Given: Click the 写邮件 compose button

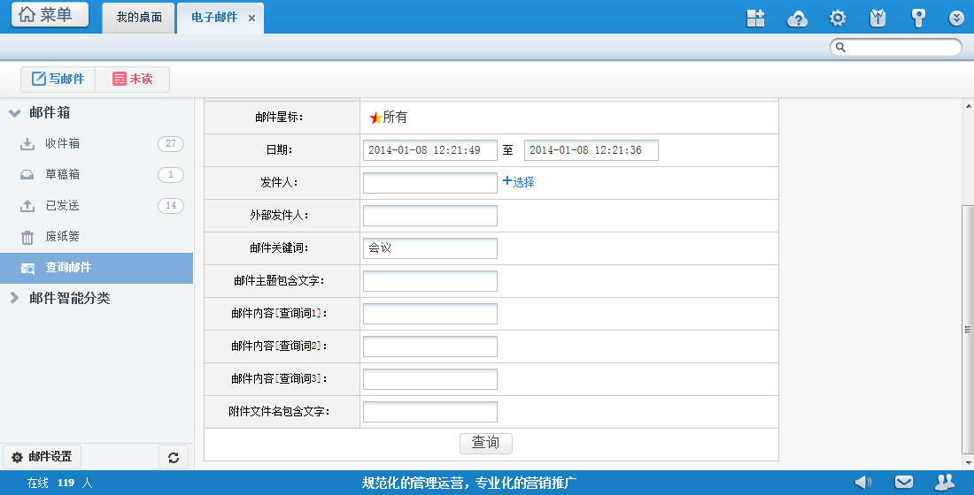Looking at the screenshot, I should point(58,79).
